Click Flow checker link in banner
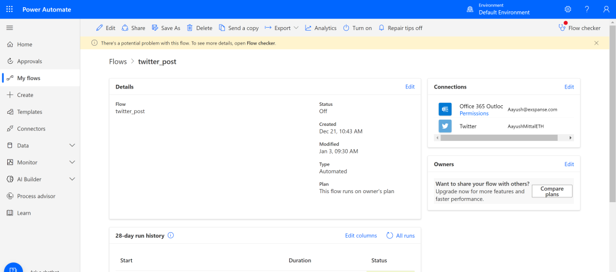616x272 pixels. coord(261,43)
